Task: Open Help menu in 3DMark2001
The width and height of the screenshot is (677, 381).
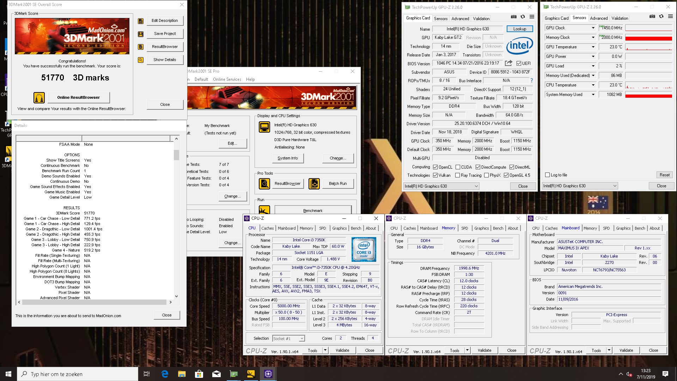Action: [x=250, y=79]
